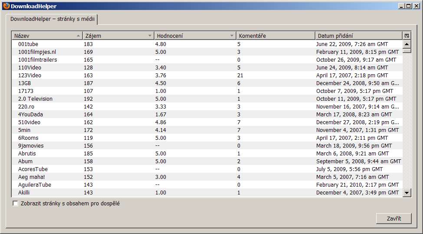423x234 pixels.
Task: Sort by the Zájem column header
Action: [118, 36]
